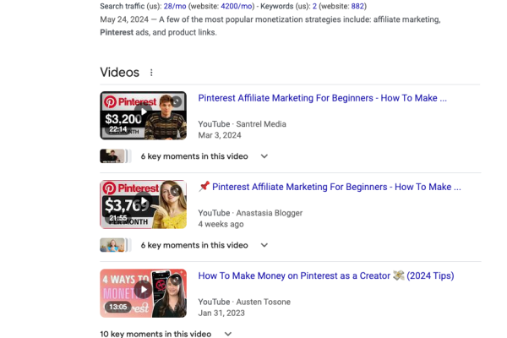Click the "YouTube · Austen Tosone" source text
Screen dimensions: 507x338
tap(244, 302)
